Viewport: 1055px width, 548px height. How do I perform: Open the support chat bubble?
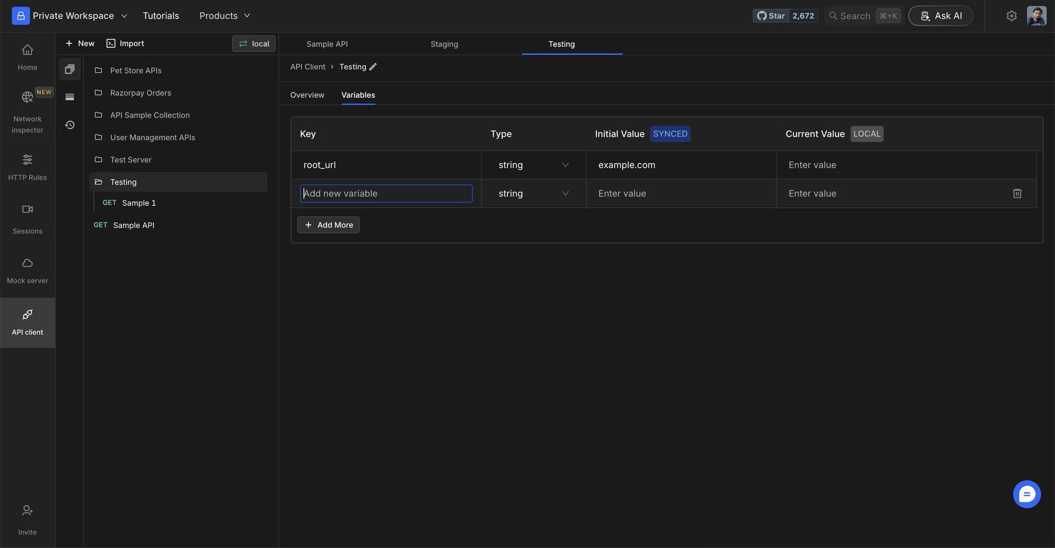1026,494
